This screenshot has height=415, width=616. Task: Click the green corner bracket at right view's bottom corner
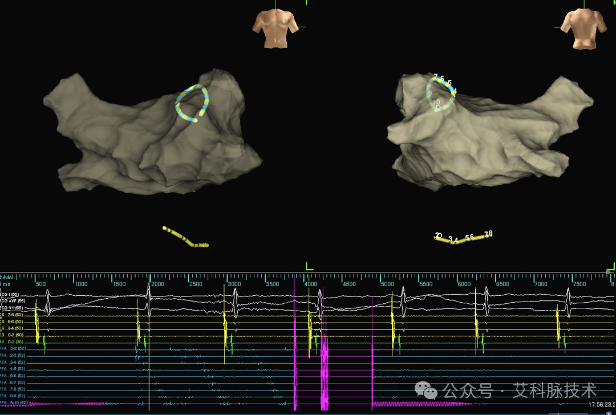coord(611,267)
